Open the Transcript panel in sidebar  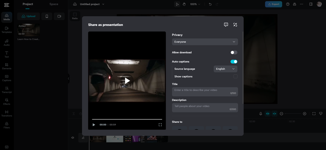coord(7,90)
